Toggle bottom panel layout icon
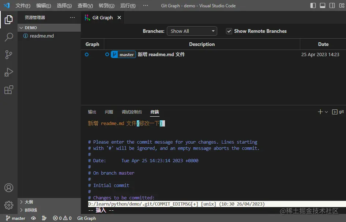This screenshot has width=346, height=222. pos(322,5)
